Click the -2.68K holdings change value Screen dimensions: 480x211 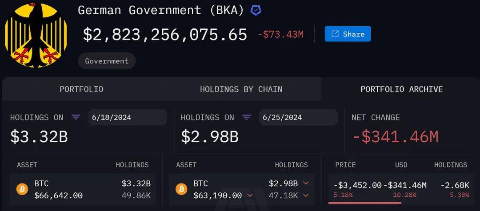tap(455, 185)
